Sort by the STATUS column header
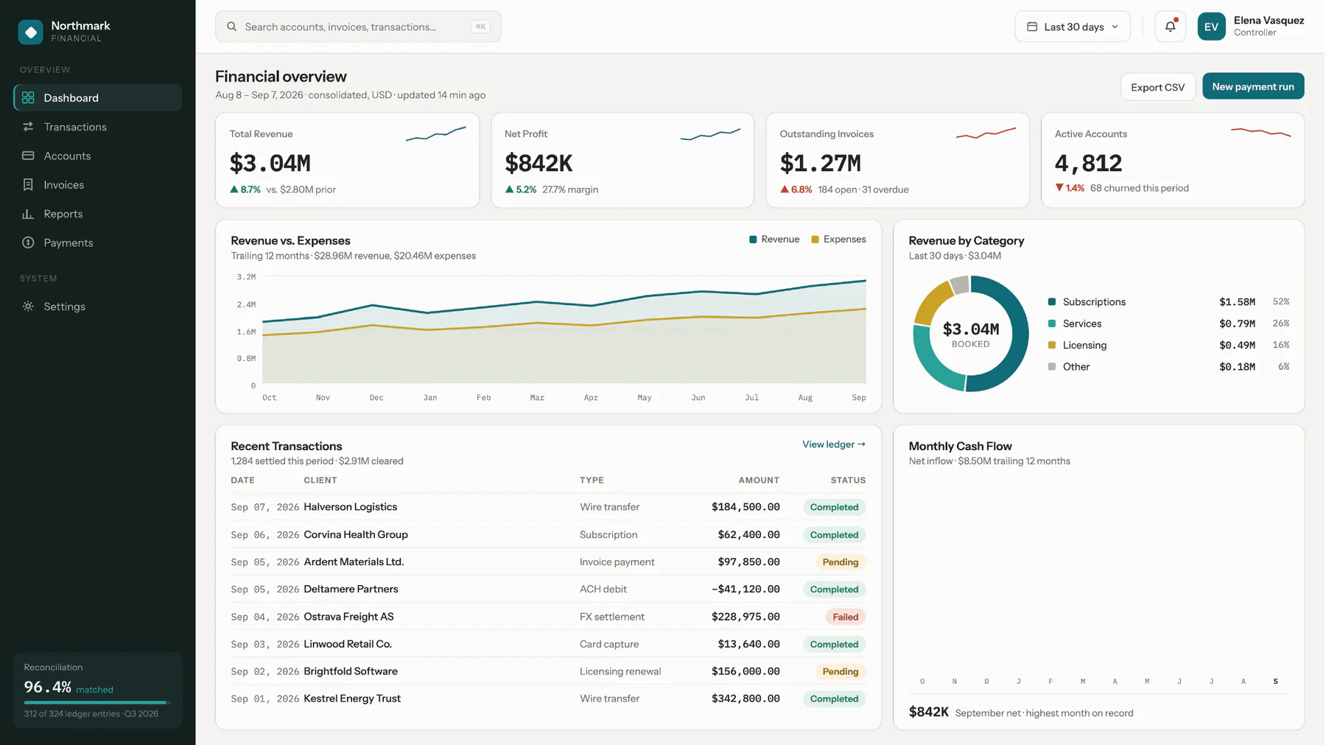 click(848, 480)
